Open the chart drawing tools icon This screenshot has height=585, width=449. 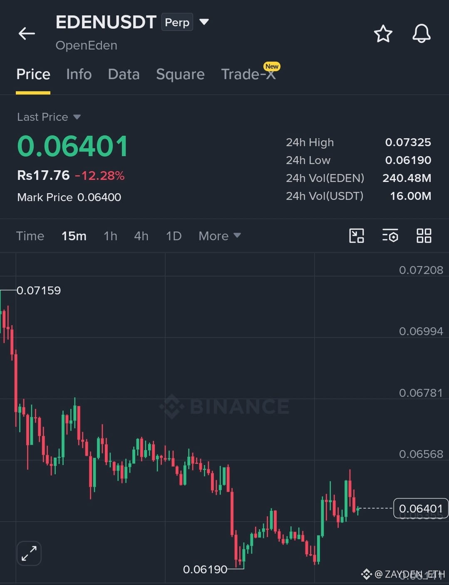pyautogui.click(x=356, y=236)
